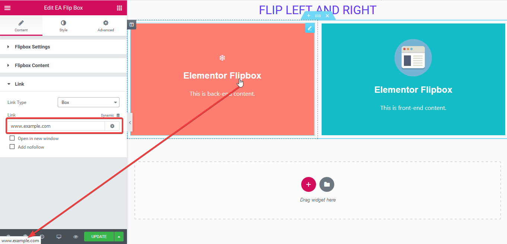This screenshot has height=244, width=507.
Task: Check the Add nofollow option
Action: point(12,146)
